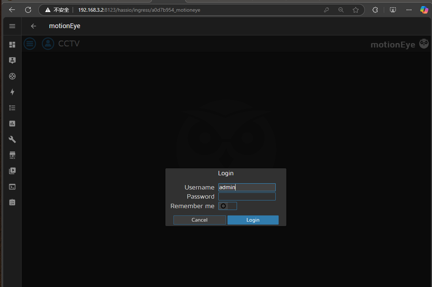Click the Password input field
Screen dimensions: 432x287
point(247,196)
